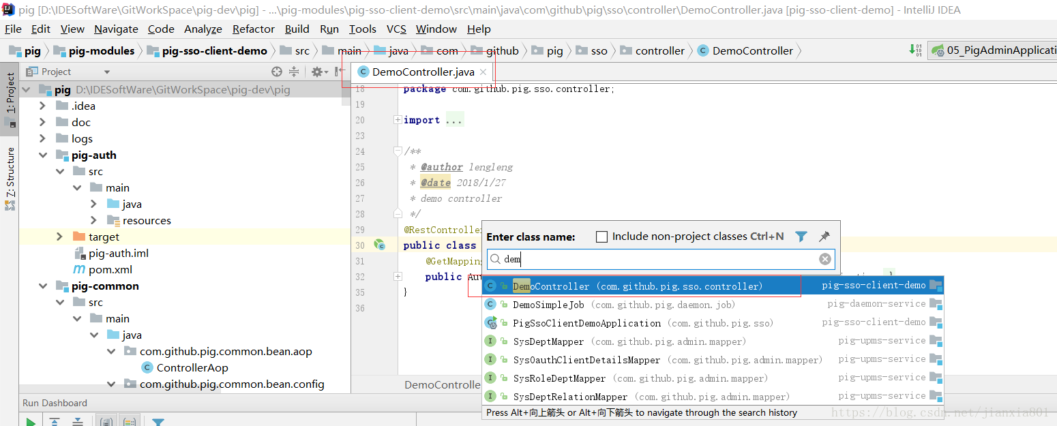
Task: Click the filter funnel icon in class search popup
Action: pos(801,237)
